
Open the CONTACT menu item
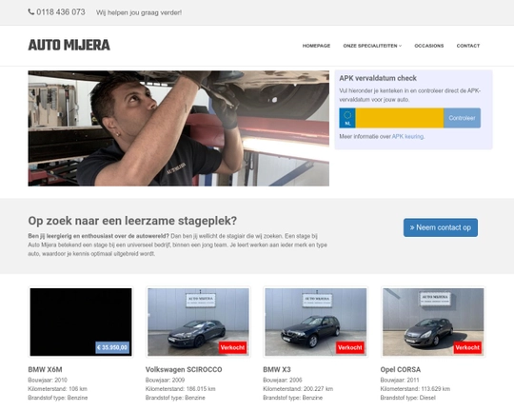(x=468, y=46)
